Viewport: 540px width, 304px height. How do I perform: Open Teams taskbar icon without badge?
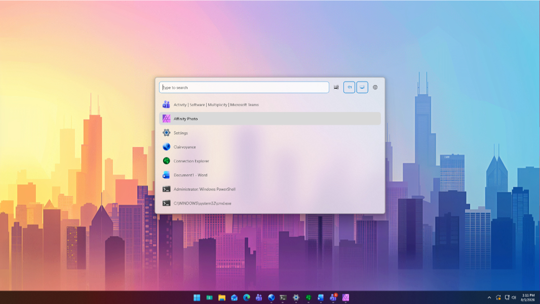(x=259, y=297)
